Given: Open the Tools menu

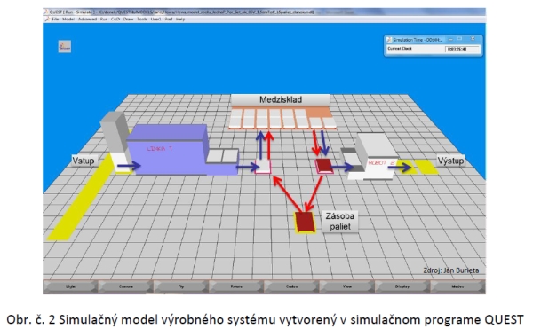Looking at the screenshot, I should click(x=142, y=20).
